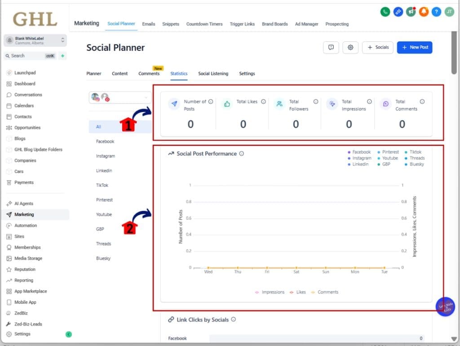The height and width of the screenshot is (346, 460).
Task: Click the megaphone announcements icon
Action: coord(411,12)
